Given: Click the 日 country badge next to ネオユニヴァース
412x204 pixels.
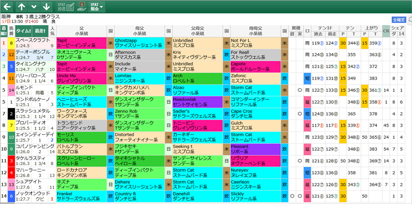Looking at the screenshot, I should click(110, 55).
